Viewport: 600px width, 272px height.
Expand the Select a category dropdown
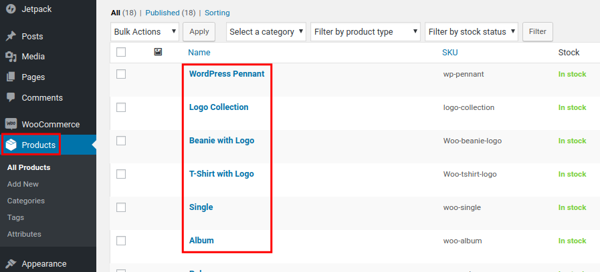click(266, 31)
